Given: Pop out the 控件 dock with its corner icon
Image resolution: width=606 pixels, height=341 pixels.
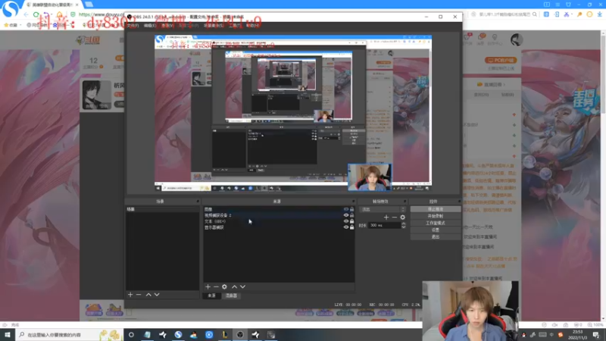Looking at the screenshot, I should (x=459, y=202).
